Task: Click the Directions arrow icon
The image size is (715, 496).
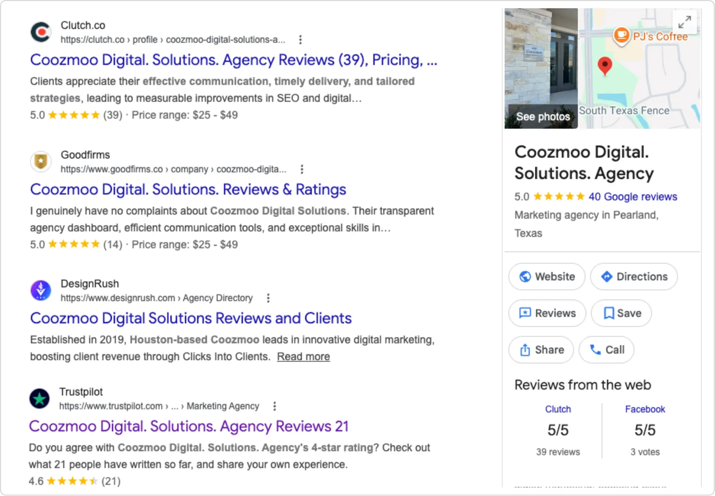Action: coord(607,276)
